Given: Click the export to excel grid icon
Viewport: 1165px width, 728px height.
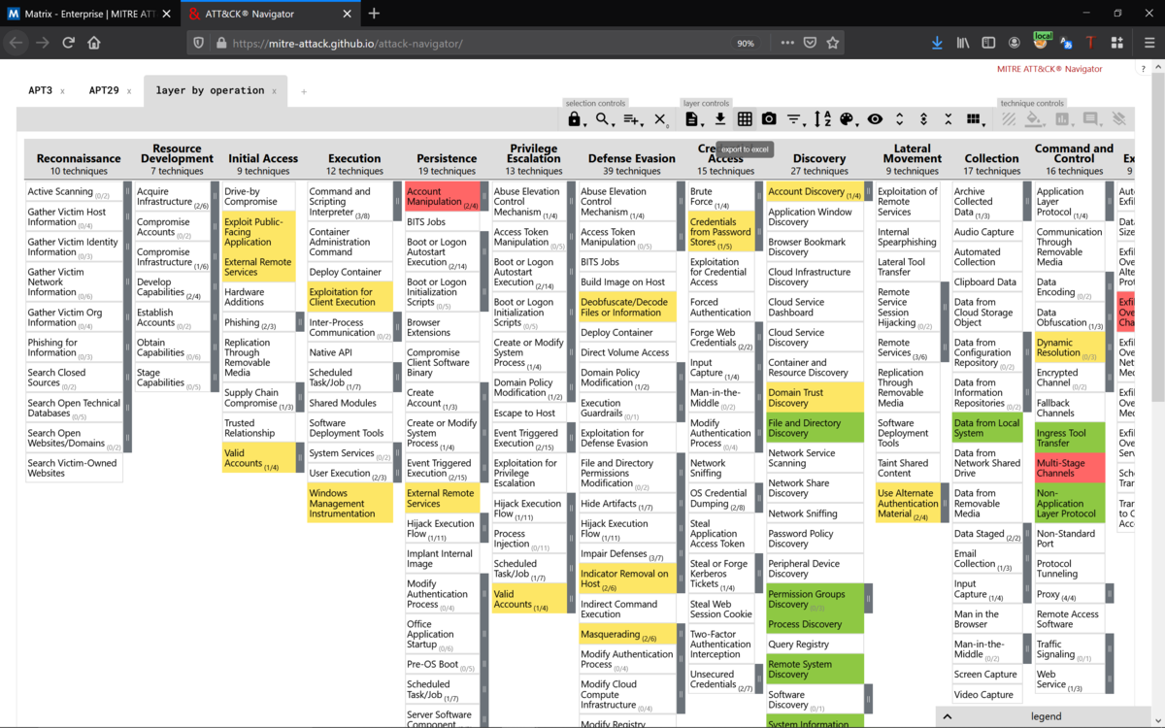Looking at the screenshot, I should [745, 118].
